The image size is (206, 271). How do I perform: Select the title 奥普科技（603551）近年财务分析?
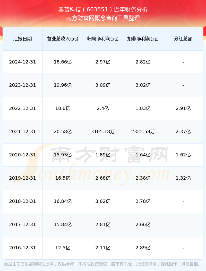pos(103,10)
